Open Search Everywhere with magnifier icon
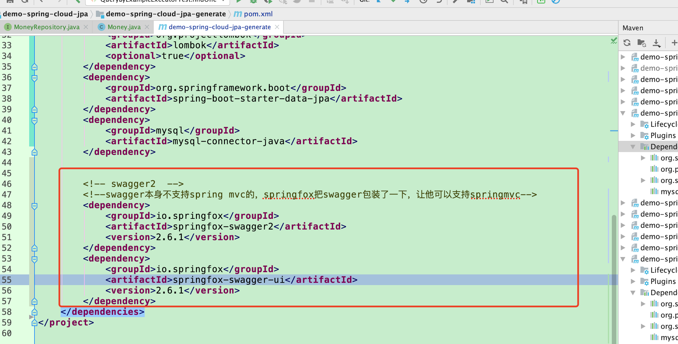 click(504, 1)
